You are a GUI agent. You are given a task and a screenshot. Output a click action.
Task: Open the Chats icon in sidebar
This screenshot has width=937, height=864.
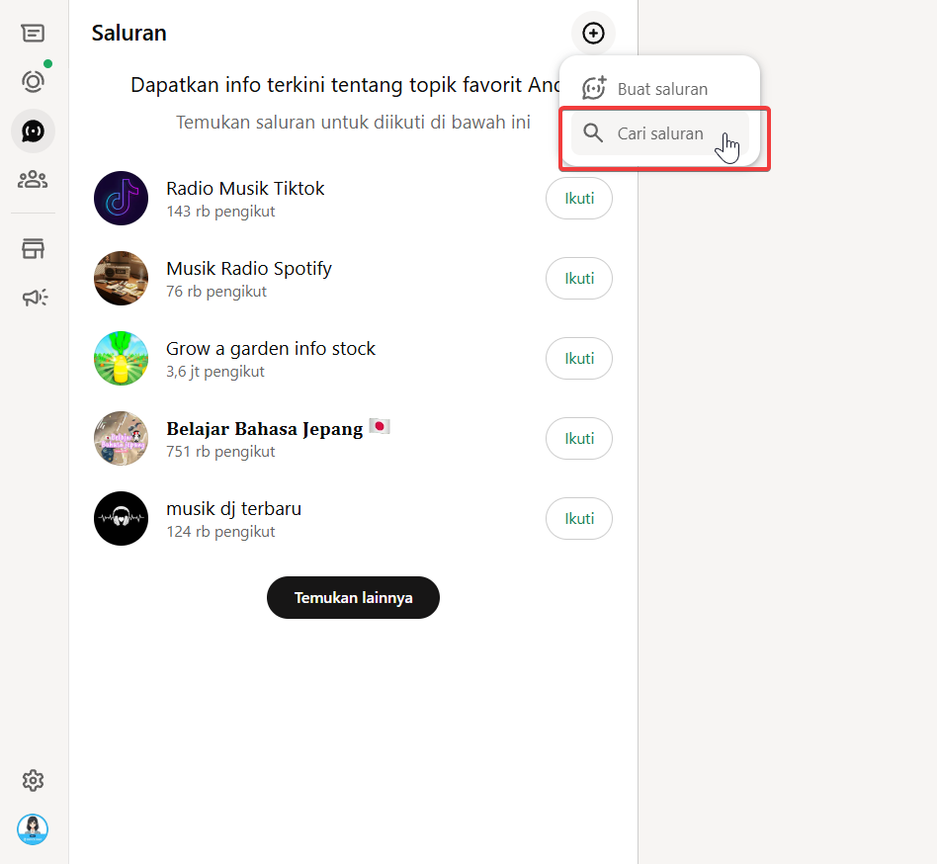33,34
